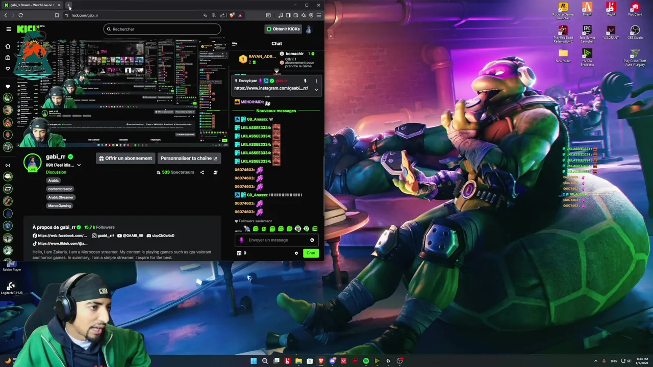The width and height of the screenshot is (653, 367).
Task: Toggle the browser sidebar panel
Action: (x=288, y=15)
